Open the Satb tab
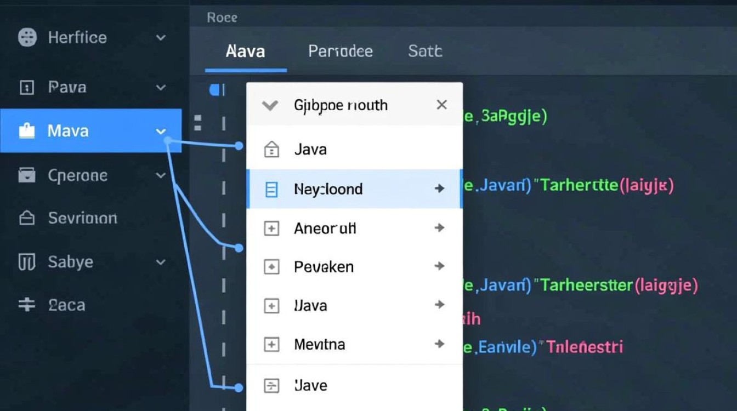This screenshot has width=737, height=411. pyautogui.click(x=424, y=51)
